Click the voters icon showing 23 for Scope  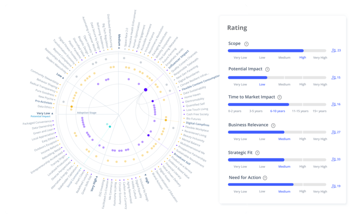pyautogui.click(x=336, y=51)
